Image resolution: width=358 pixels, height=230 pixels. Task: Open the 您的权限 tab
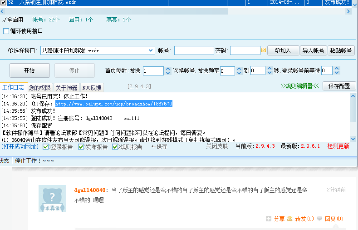40,88
